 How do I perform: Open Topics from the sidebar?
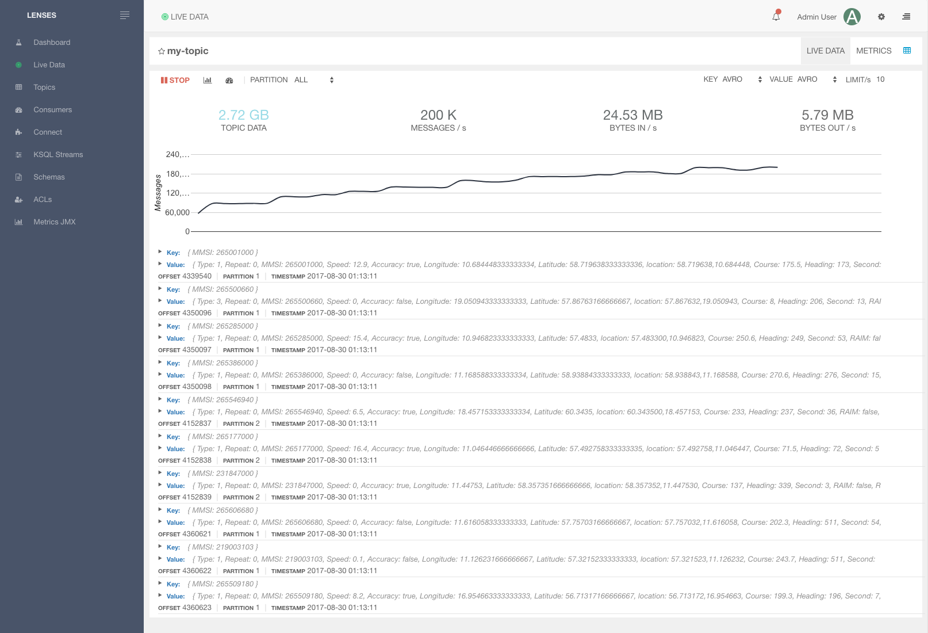point(44,87)
